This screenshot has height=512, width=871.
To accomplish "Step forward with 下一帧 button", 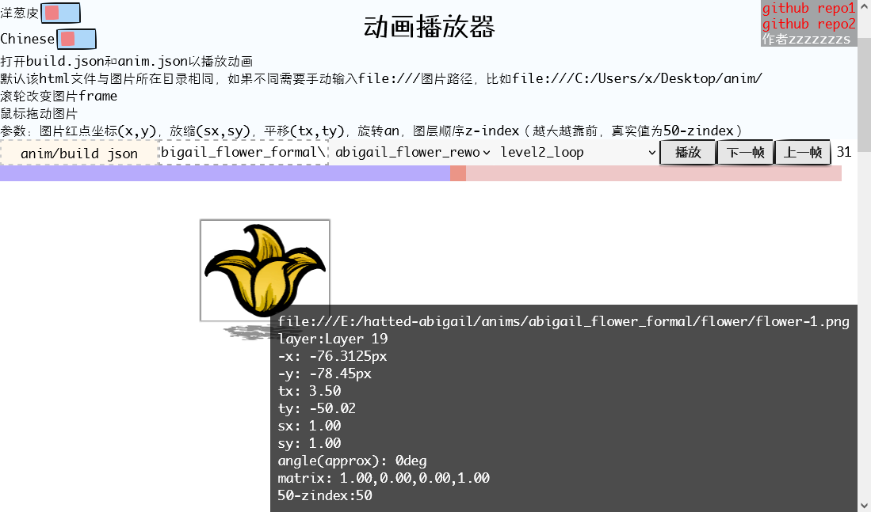I will coord(745,153).
